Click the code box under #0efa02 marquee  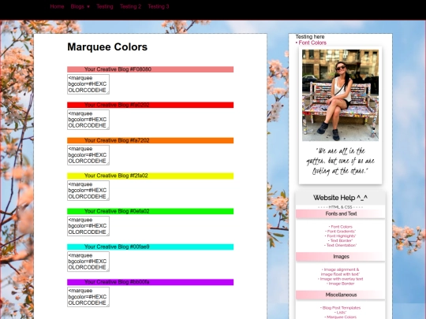tap(88, 226)
